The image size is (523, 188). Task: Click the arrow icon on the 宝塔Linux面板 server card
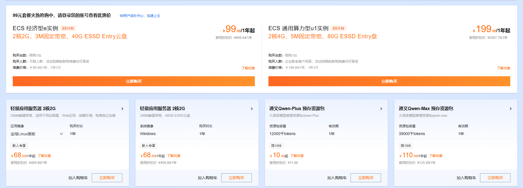[x=122, y=109]
